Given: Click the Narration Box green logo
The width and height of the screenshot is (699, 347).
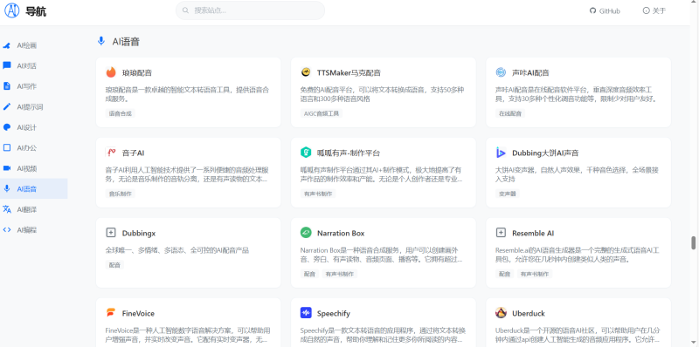Looking at the screenshot, I should [306, 233].
